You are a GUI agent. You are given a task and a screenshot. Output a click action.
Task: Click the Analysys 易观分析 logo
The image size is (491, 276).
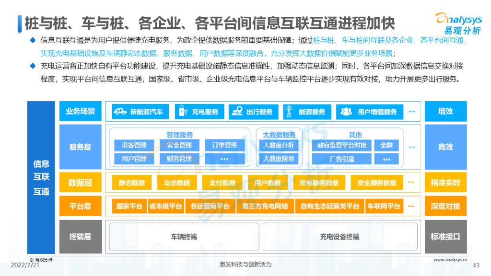click(x=459, y=23)
